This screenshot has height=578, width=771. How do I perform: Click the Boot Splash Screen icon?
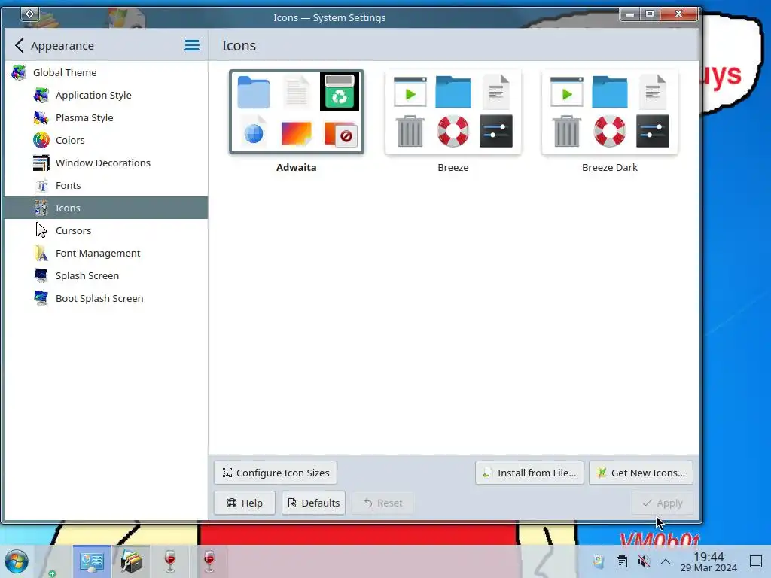(x=41, y=298)
